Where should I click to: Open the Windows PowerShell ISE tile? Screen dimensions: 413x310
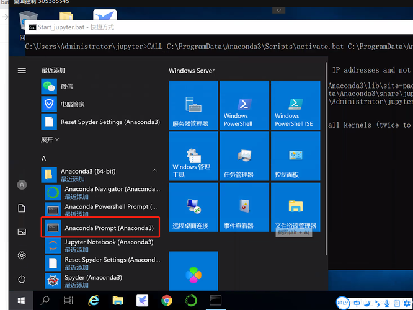coord(296,105)
